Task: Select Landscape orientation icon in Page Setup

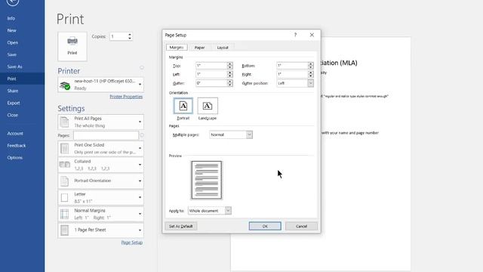Action: [x=208, y=106]
